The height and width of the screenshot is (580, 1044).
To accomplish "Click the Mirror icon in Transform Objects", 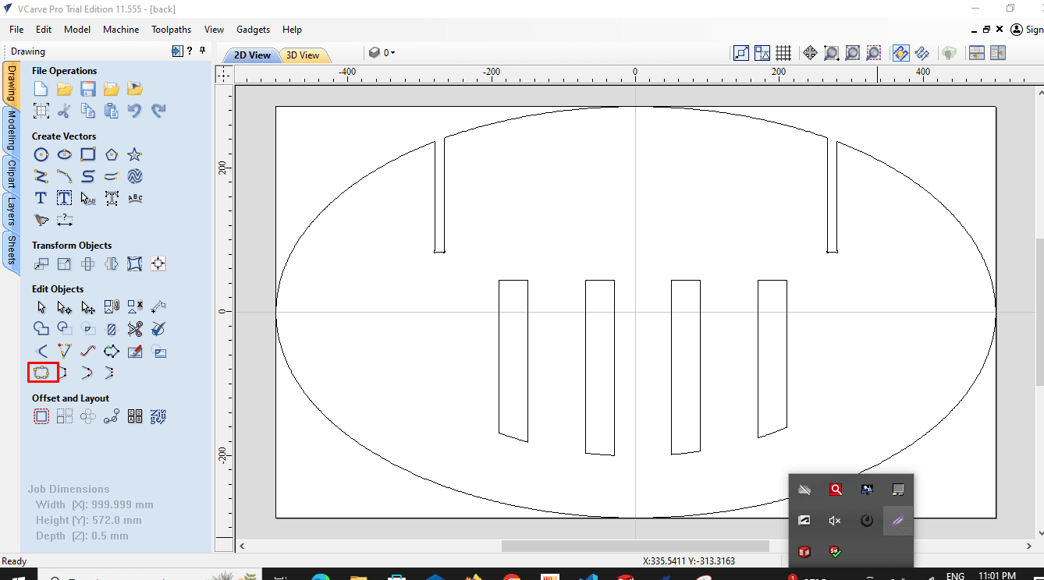I will (x=112, y=263).
